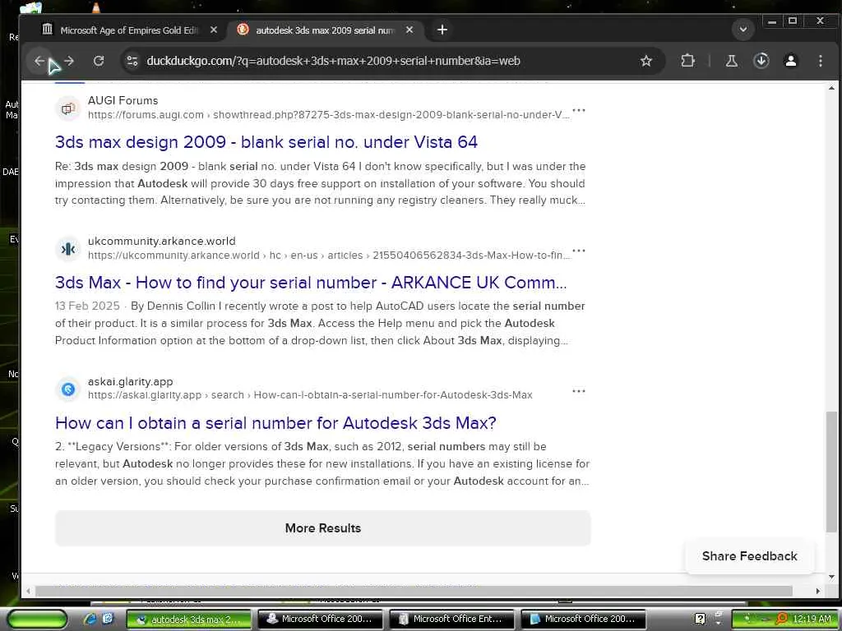
Task: Switch to Microsoft Age of Empires tab
Action: tap(131, 30)
